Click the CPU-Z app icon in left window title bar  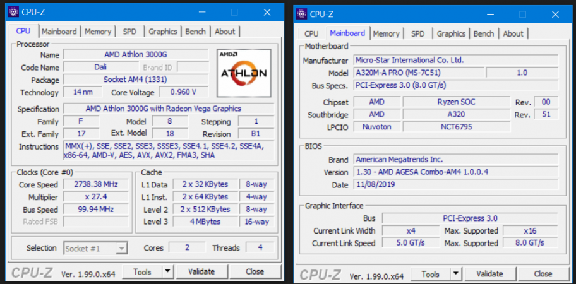(14, 12)
